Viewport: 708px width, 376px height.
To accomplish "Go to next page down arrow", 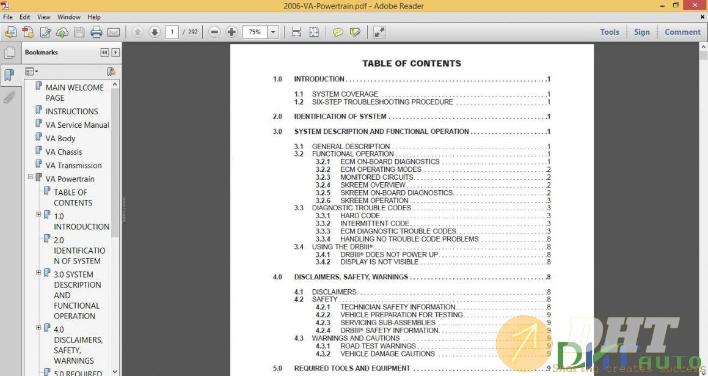I will (x=155, y=32).
